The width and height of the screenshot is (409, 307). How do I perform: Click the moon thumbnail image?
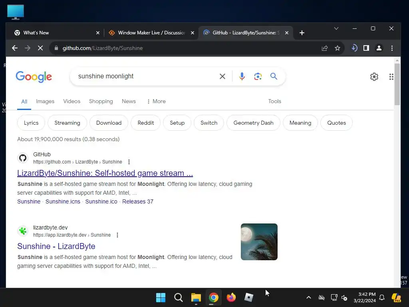259,242
